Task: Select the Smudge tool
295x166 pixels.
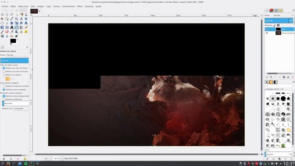Action: pyautogui.click(x=12, y=36)
